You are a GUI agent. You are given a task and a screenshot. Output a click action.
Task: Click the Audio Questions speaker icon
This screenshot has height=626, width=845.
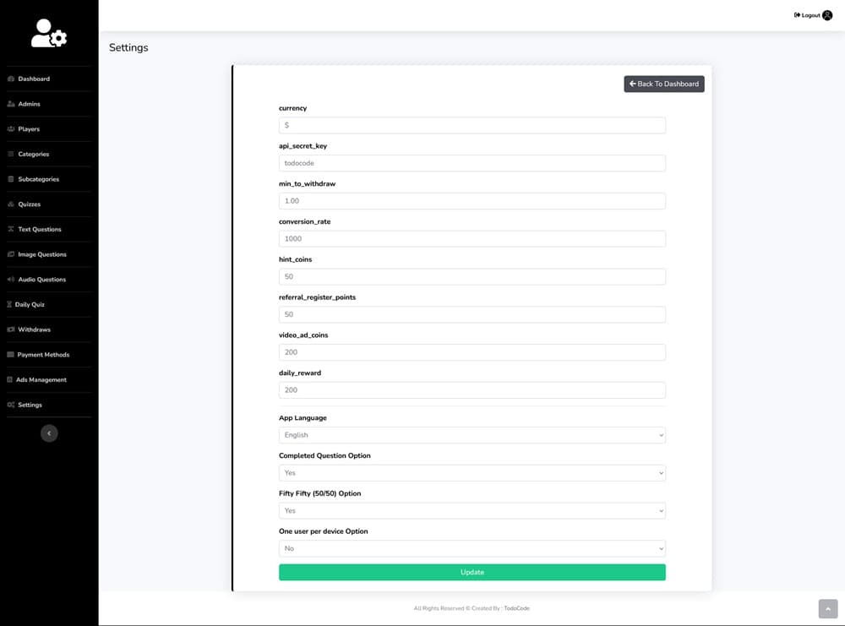[x=11, y=280]
